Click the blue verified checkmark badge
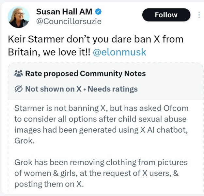Viewport: 204px width, 196px height. point(98,12)
